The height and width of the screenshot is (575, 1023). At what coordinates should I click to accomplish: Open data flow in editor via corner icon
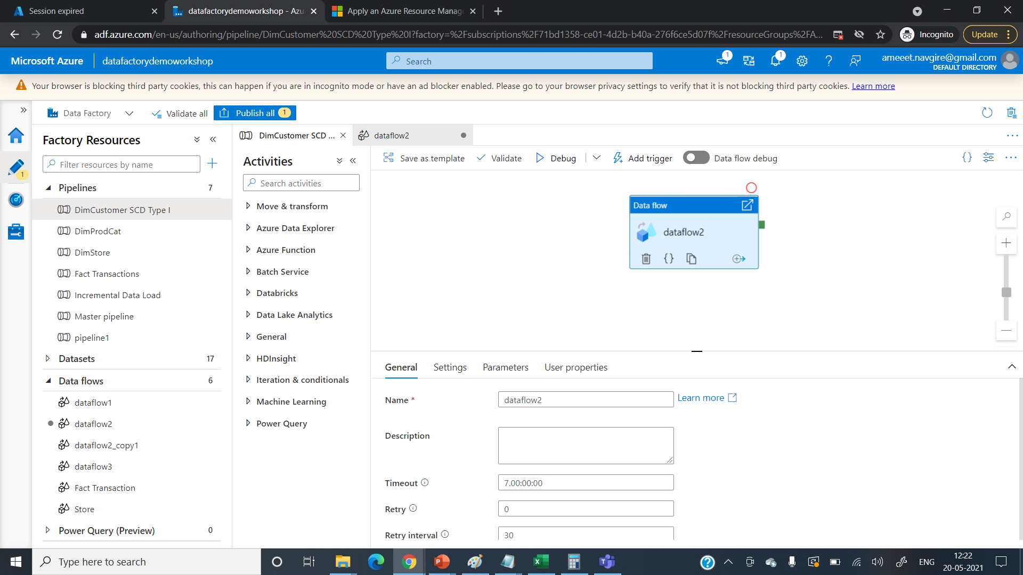click(x=747, y=205)
